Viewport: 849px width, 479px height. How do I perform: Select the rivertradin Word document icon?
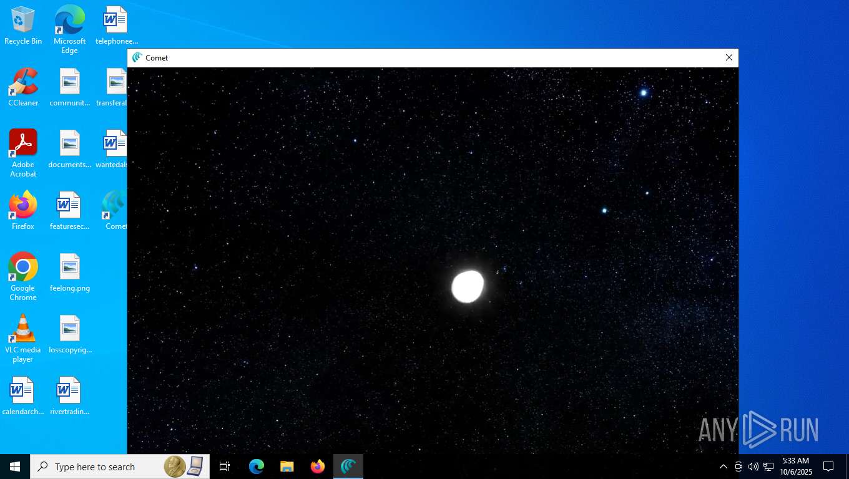click(x=69, y=396)
